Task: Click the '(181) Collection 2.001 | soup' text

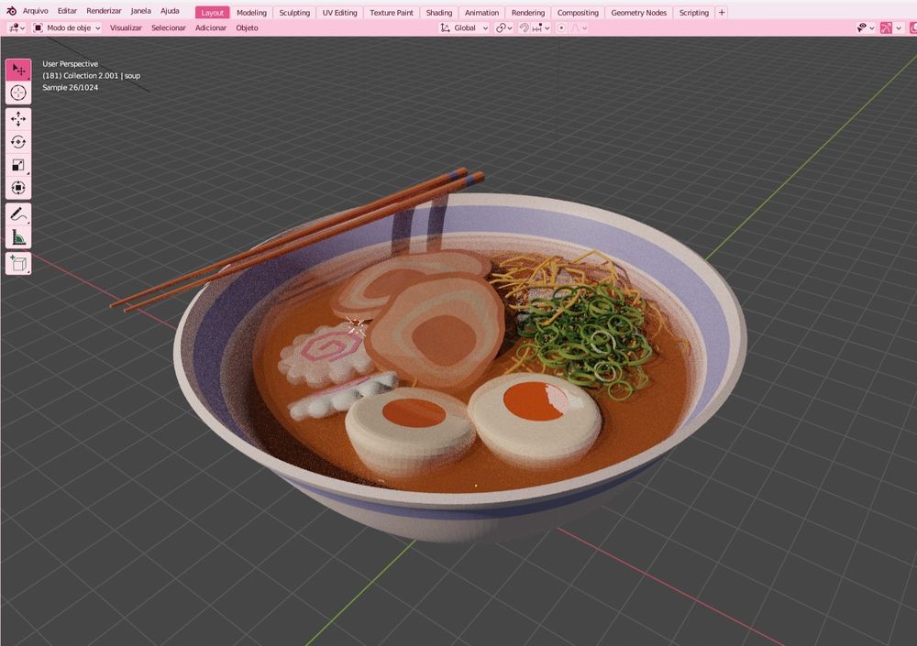Action: click(91, 75)
